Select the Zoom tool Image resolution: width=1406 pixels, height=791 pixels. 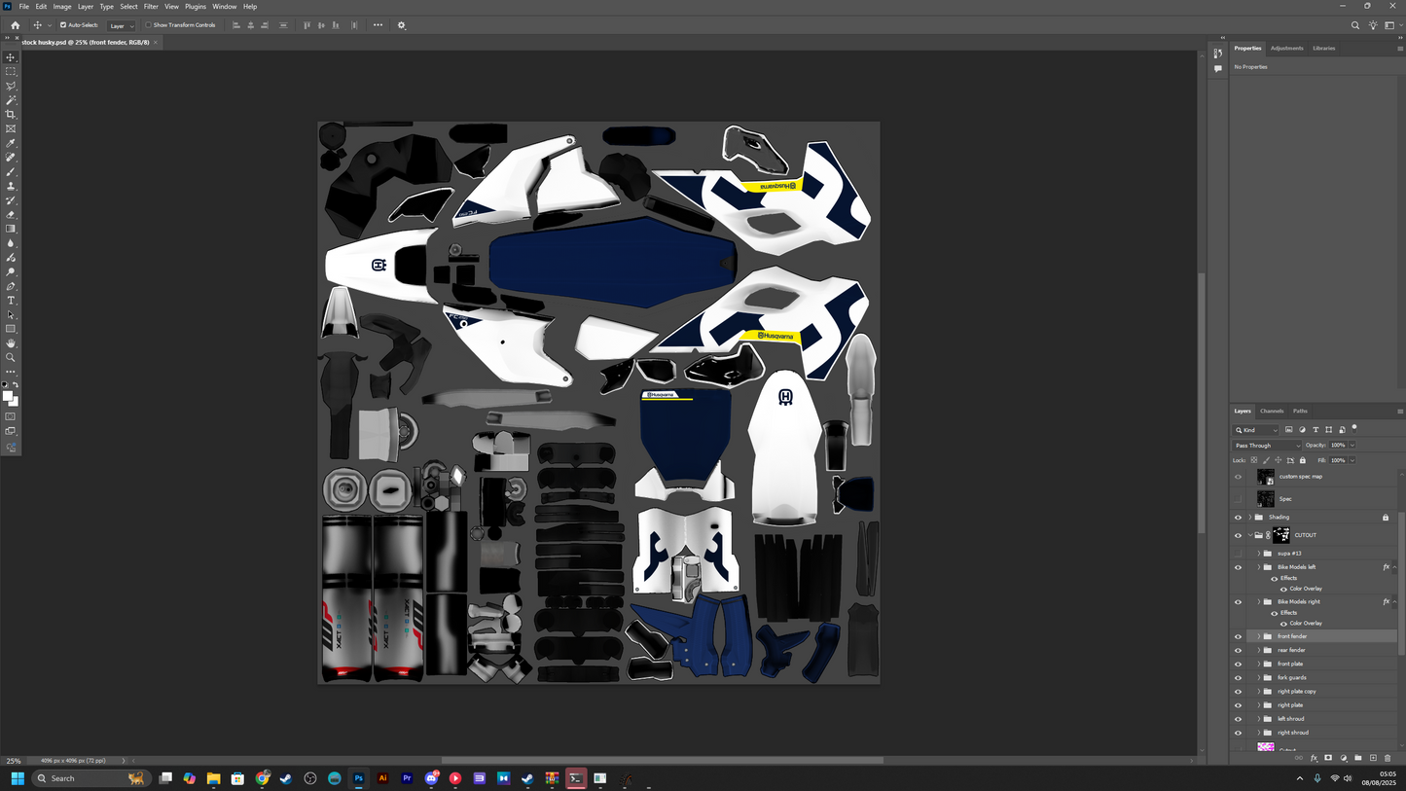[x=11, y=357]
